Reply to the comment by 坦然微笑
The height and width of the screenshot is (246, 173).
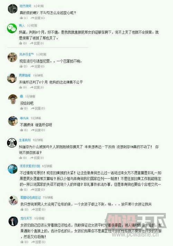pyautogui.click(x=38, y=18)
